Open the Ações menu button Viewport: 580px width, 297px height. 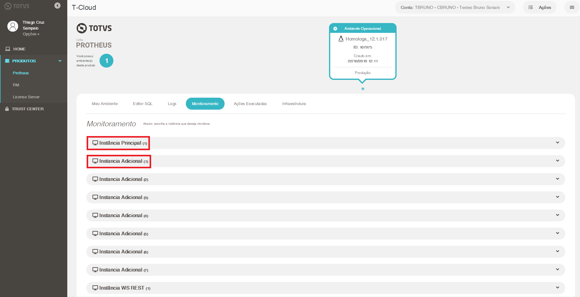[540, 7]
